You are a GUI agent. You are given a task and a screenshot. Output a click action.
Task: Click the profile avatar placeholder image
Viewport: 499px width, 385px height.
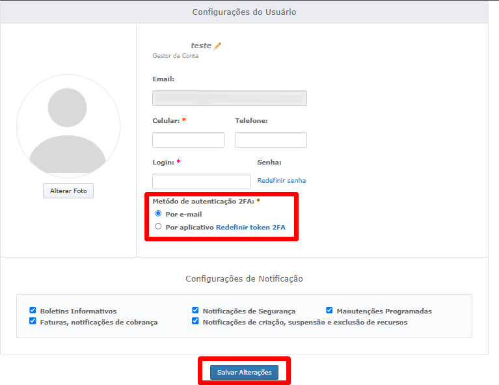[x=68, y=126]
